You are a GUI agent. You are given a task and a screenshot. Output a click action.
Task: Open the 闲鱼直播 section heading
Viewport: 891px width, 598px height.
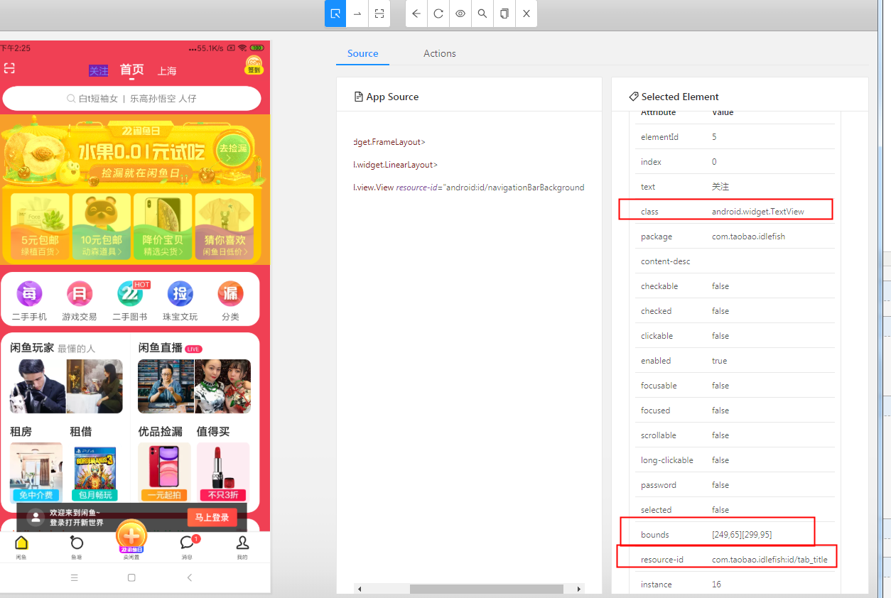[x=161, y=347]
